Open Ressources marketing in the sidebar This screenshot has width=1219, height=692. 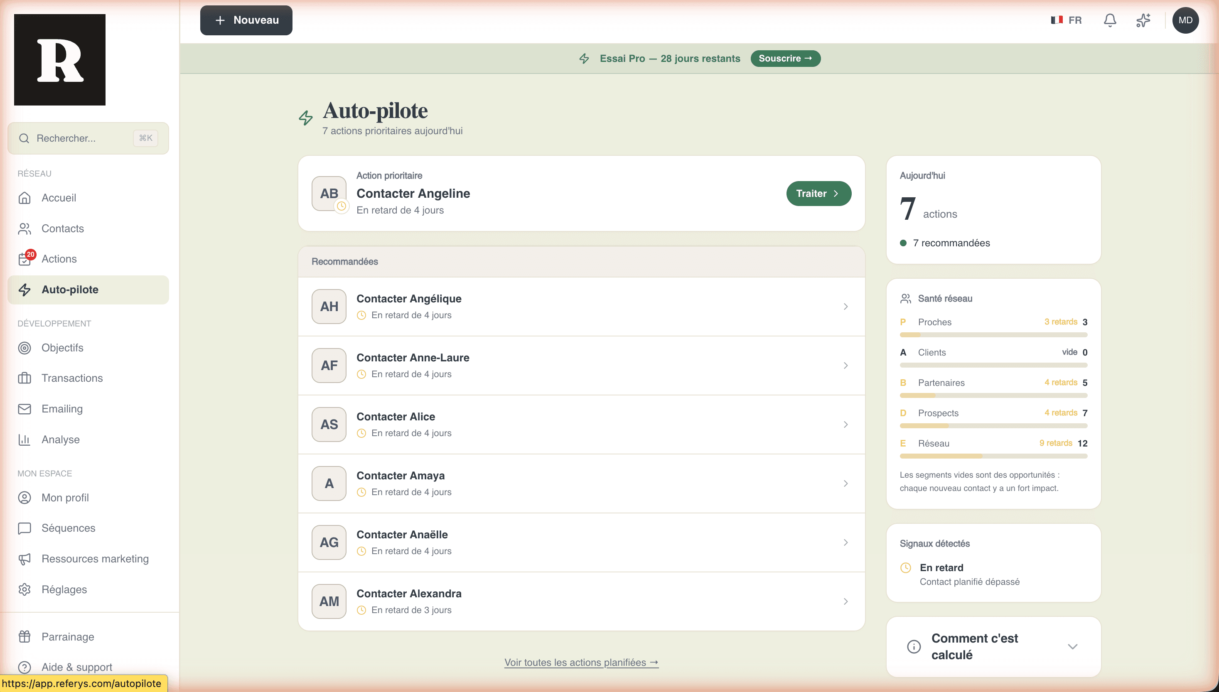pos(88,559)
